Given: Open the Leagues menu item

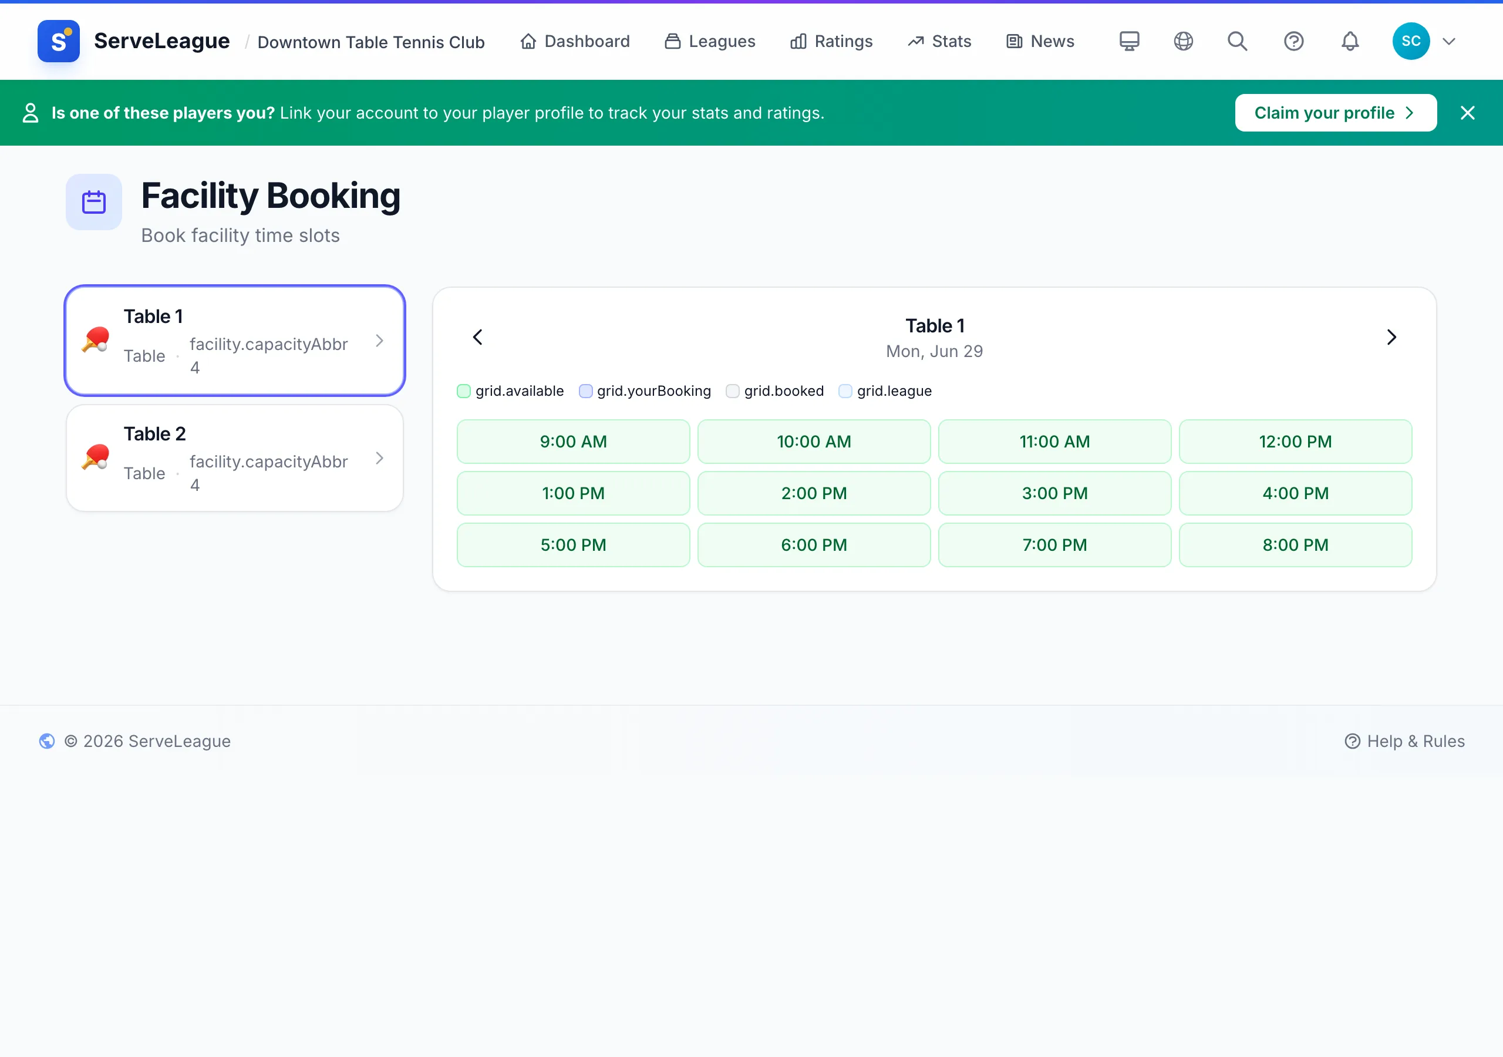Looking at the screenshot, I should click(710, 41).
